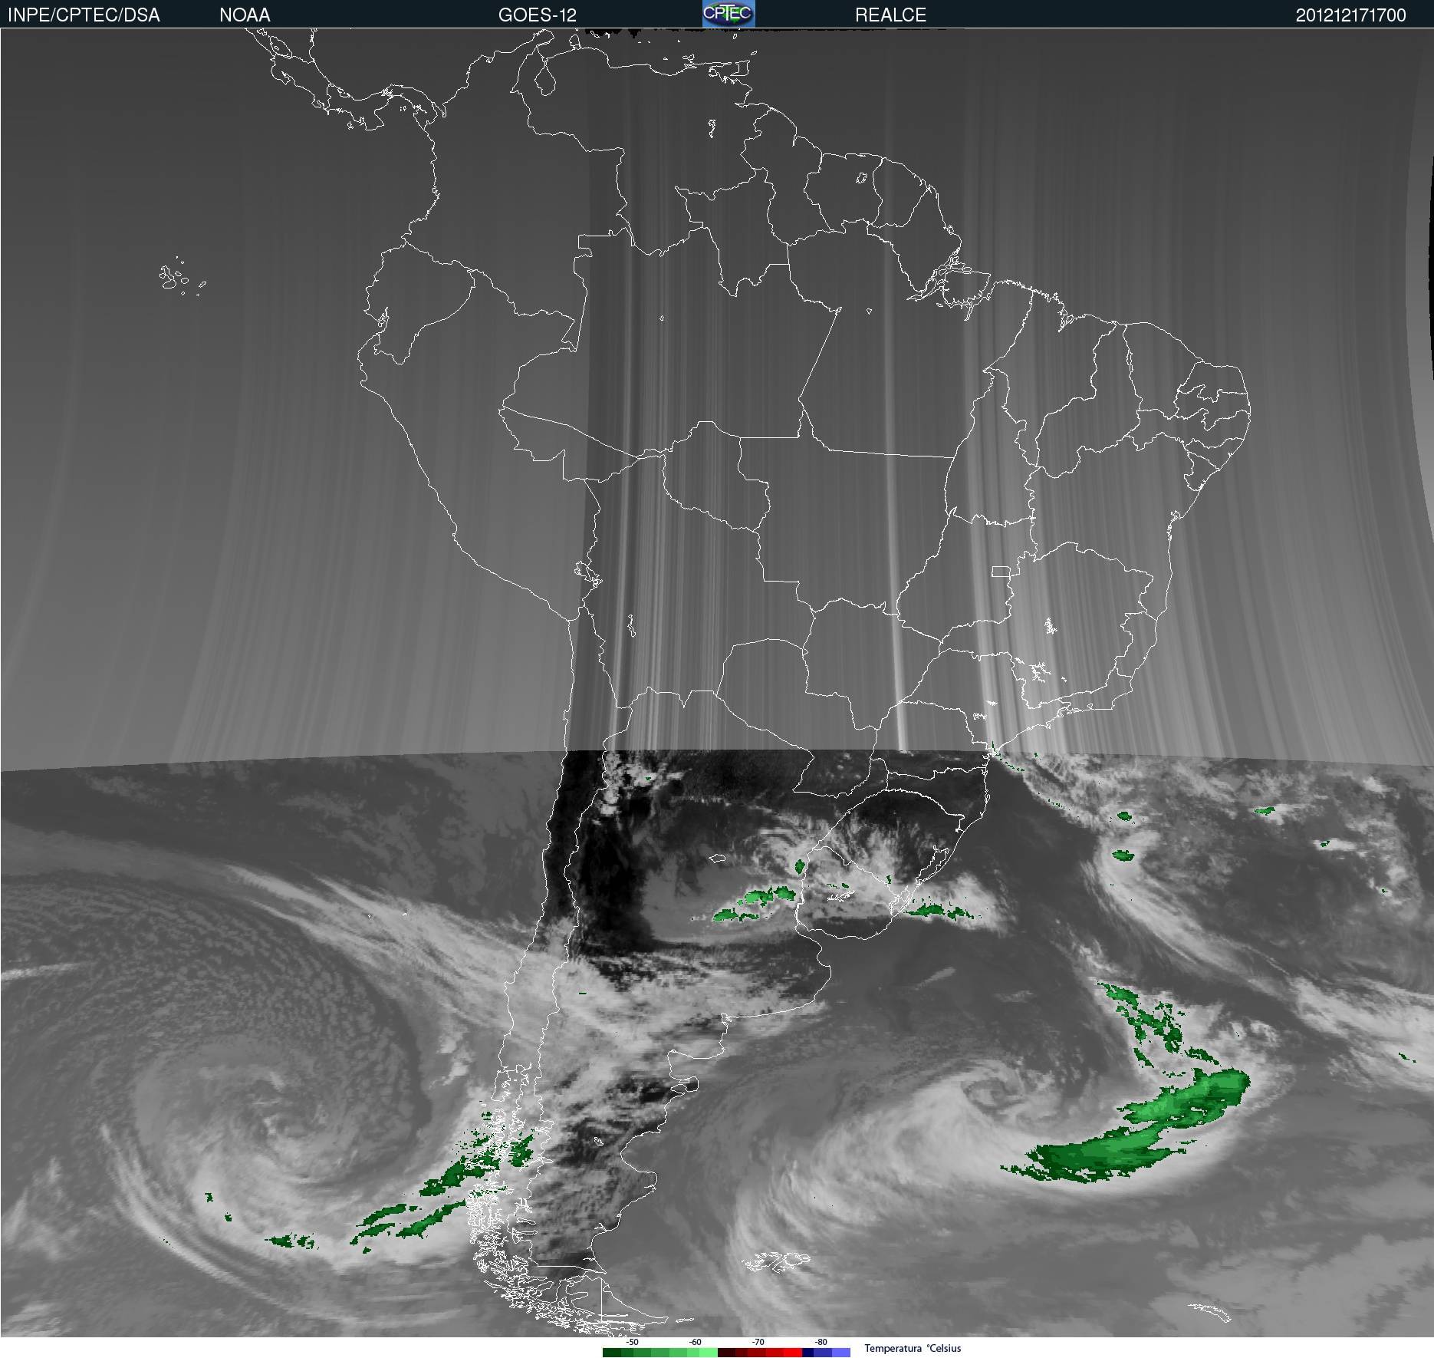The height and width of the screenshot is (1358, 1434).
Task: Click the green section of temperature scale
Action: coord(660,1353)
